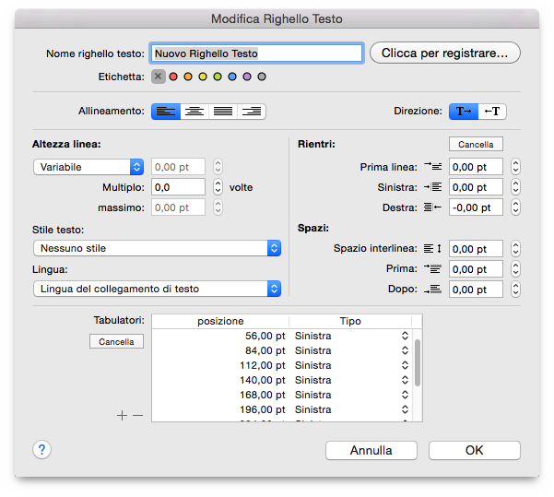
Task: Choose the red label color
Action: (173, 77)
